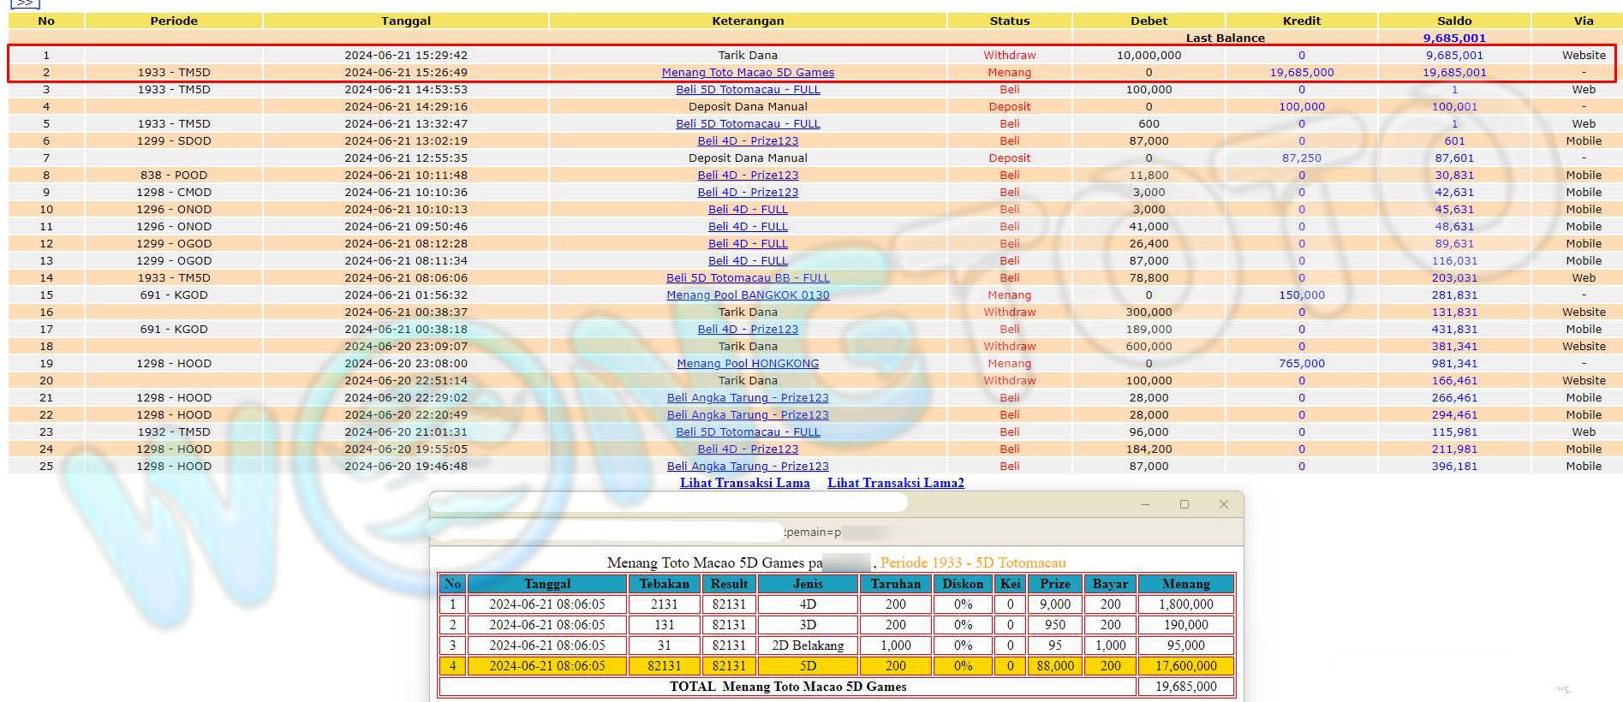Open Menang Pool HONGKONG link
Image resolution: width=1623 pixels, height=702 pixels.
click(747, 364)
